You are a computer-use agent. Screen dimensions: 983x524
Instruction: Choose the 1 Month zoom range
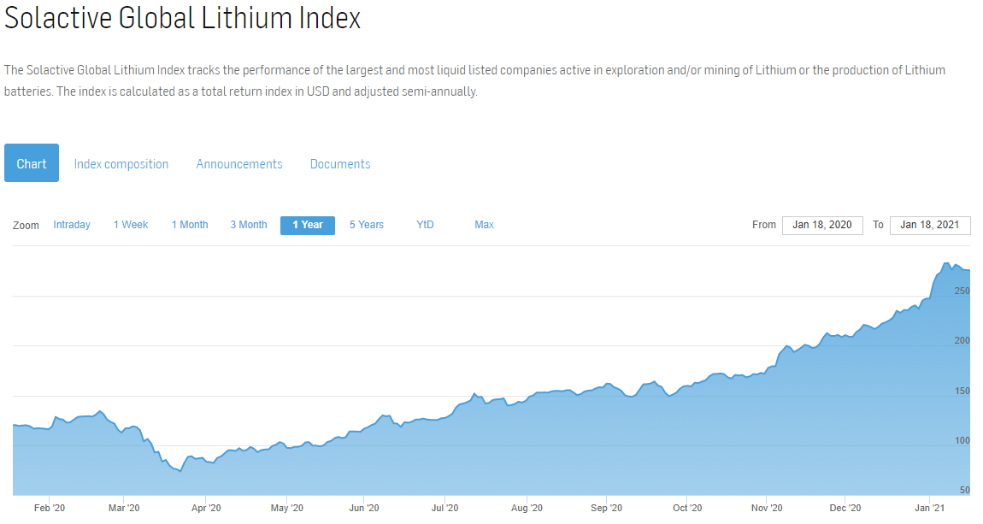[x=189, y=225]
